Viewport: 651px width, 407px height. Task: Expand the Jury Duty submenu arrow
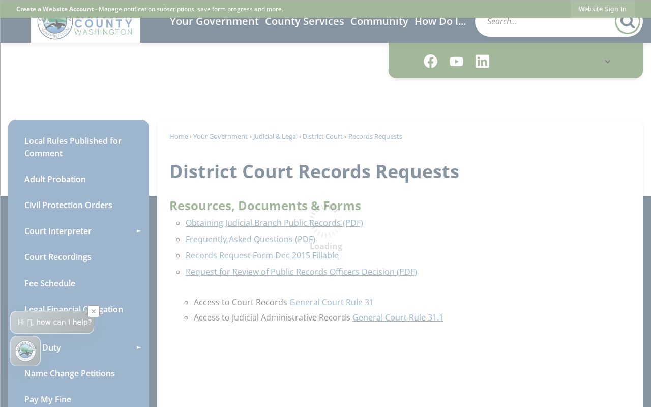tap(138, 347)
